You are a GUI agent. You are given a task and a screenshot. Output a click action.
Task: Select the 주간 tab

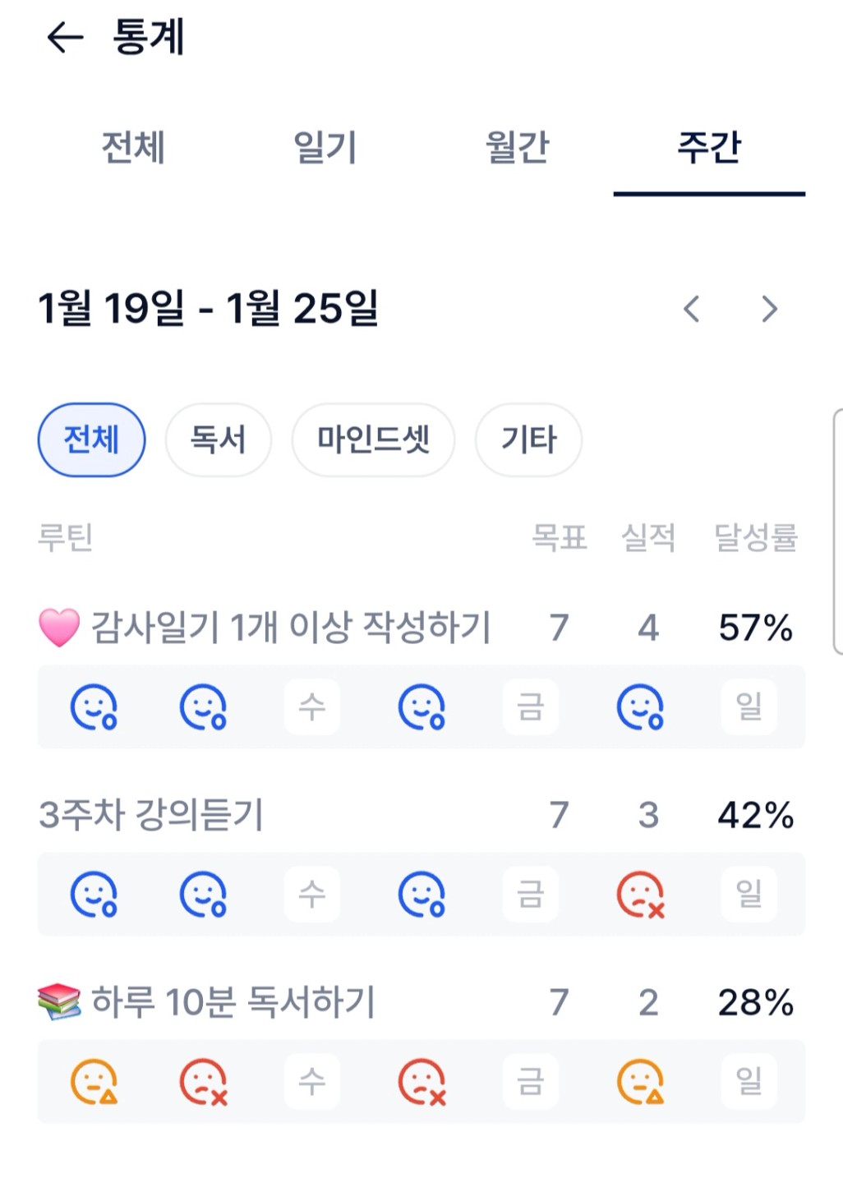pyautogui.click(x=709, y=148)
